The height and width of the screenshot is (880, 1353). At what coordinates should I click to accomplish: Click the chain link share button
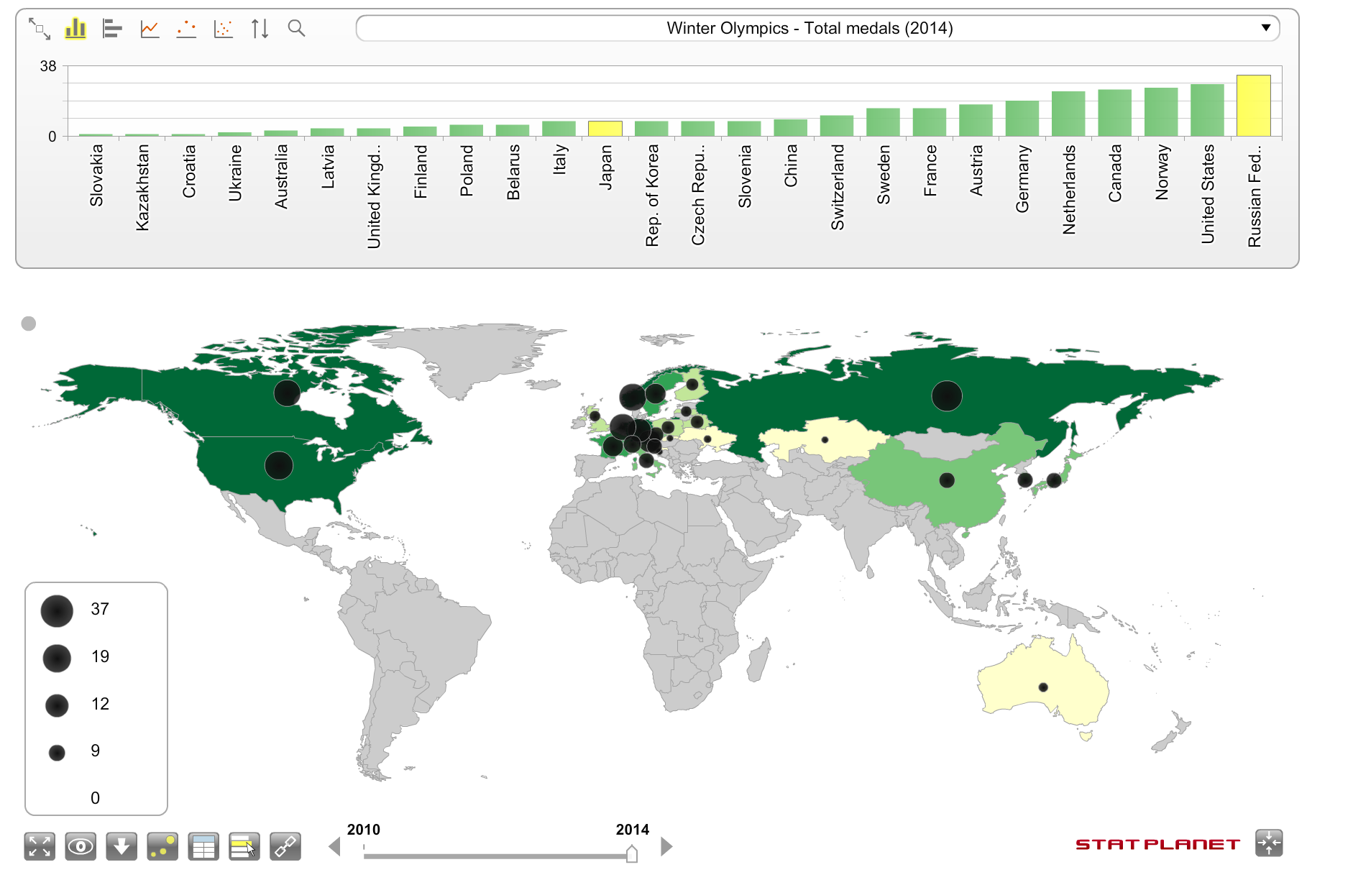[x=285, y=846]
